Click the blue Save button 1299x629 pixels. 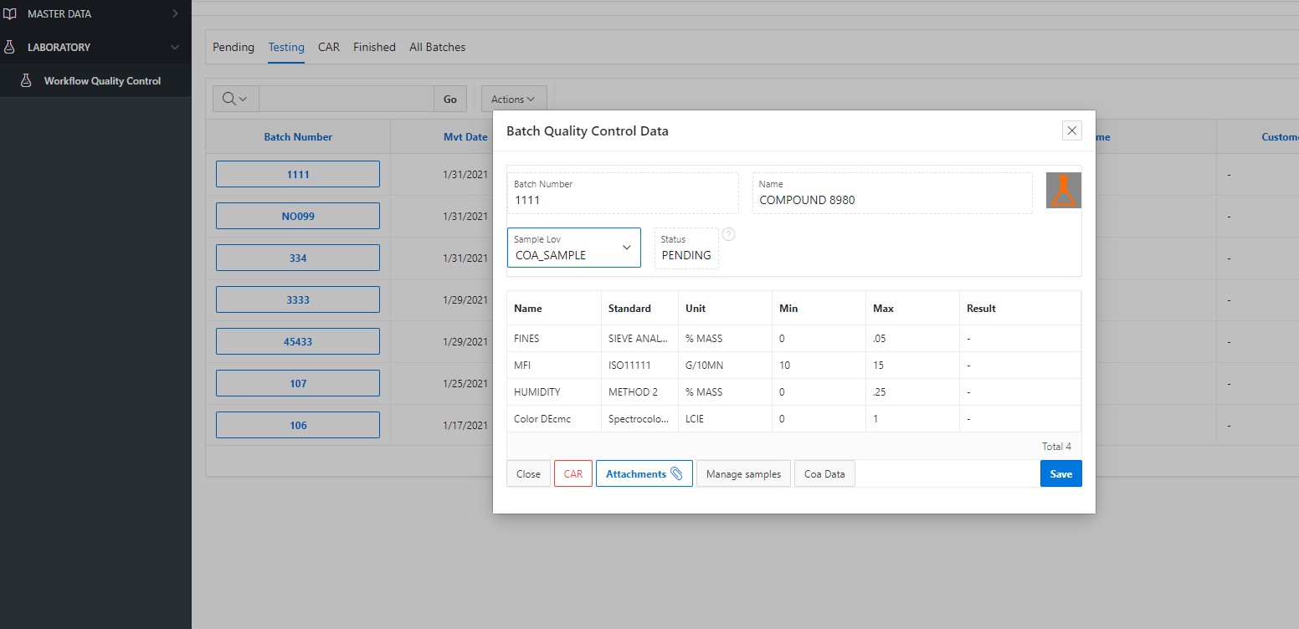click(x=1060, y=473)
